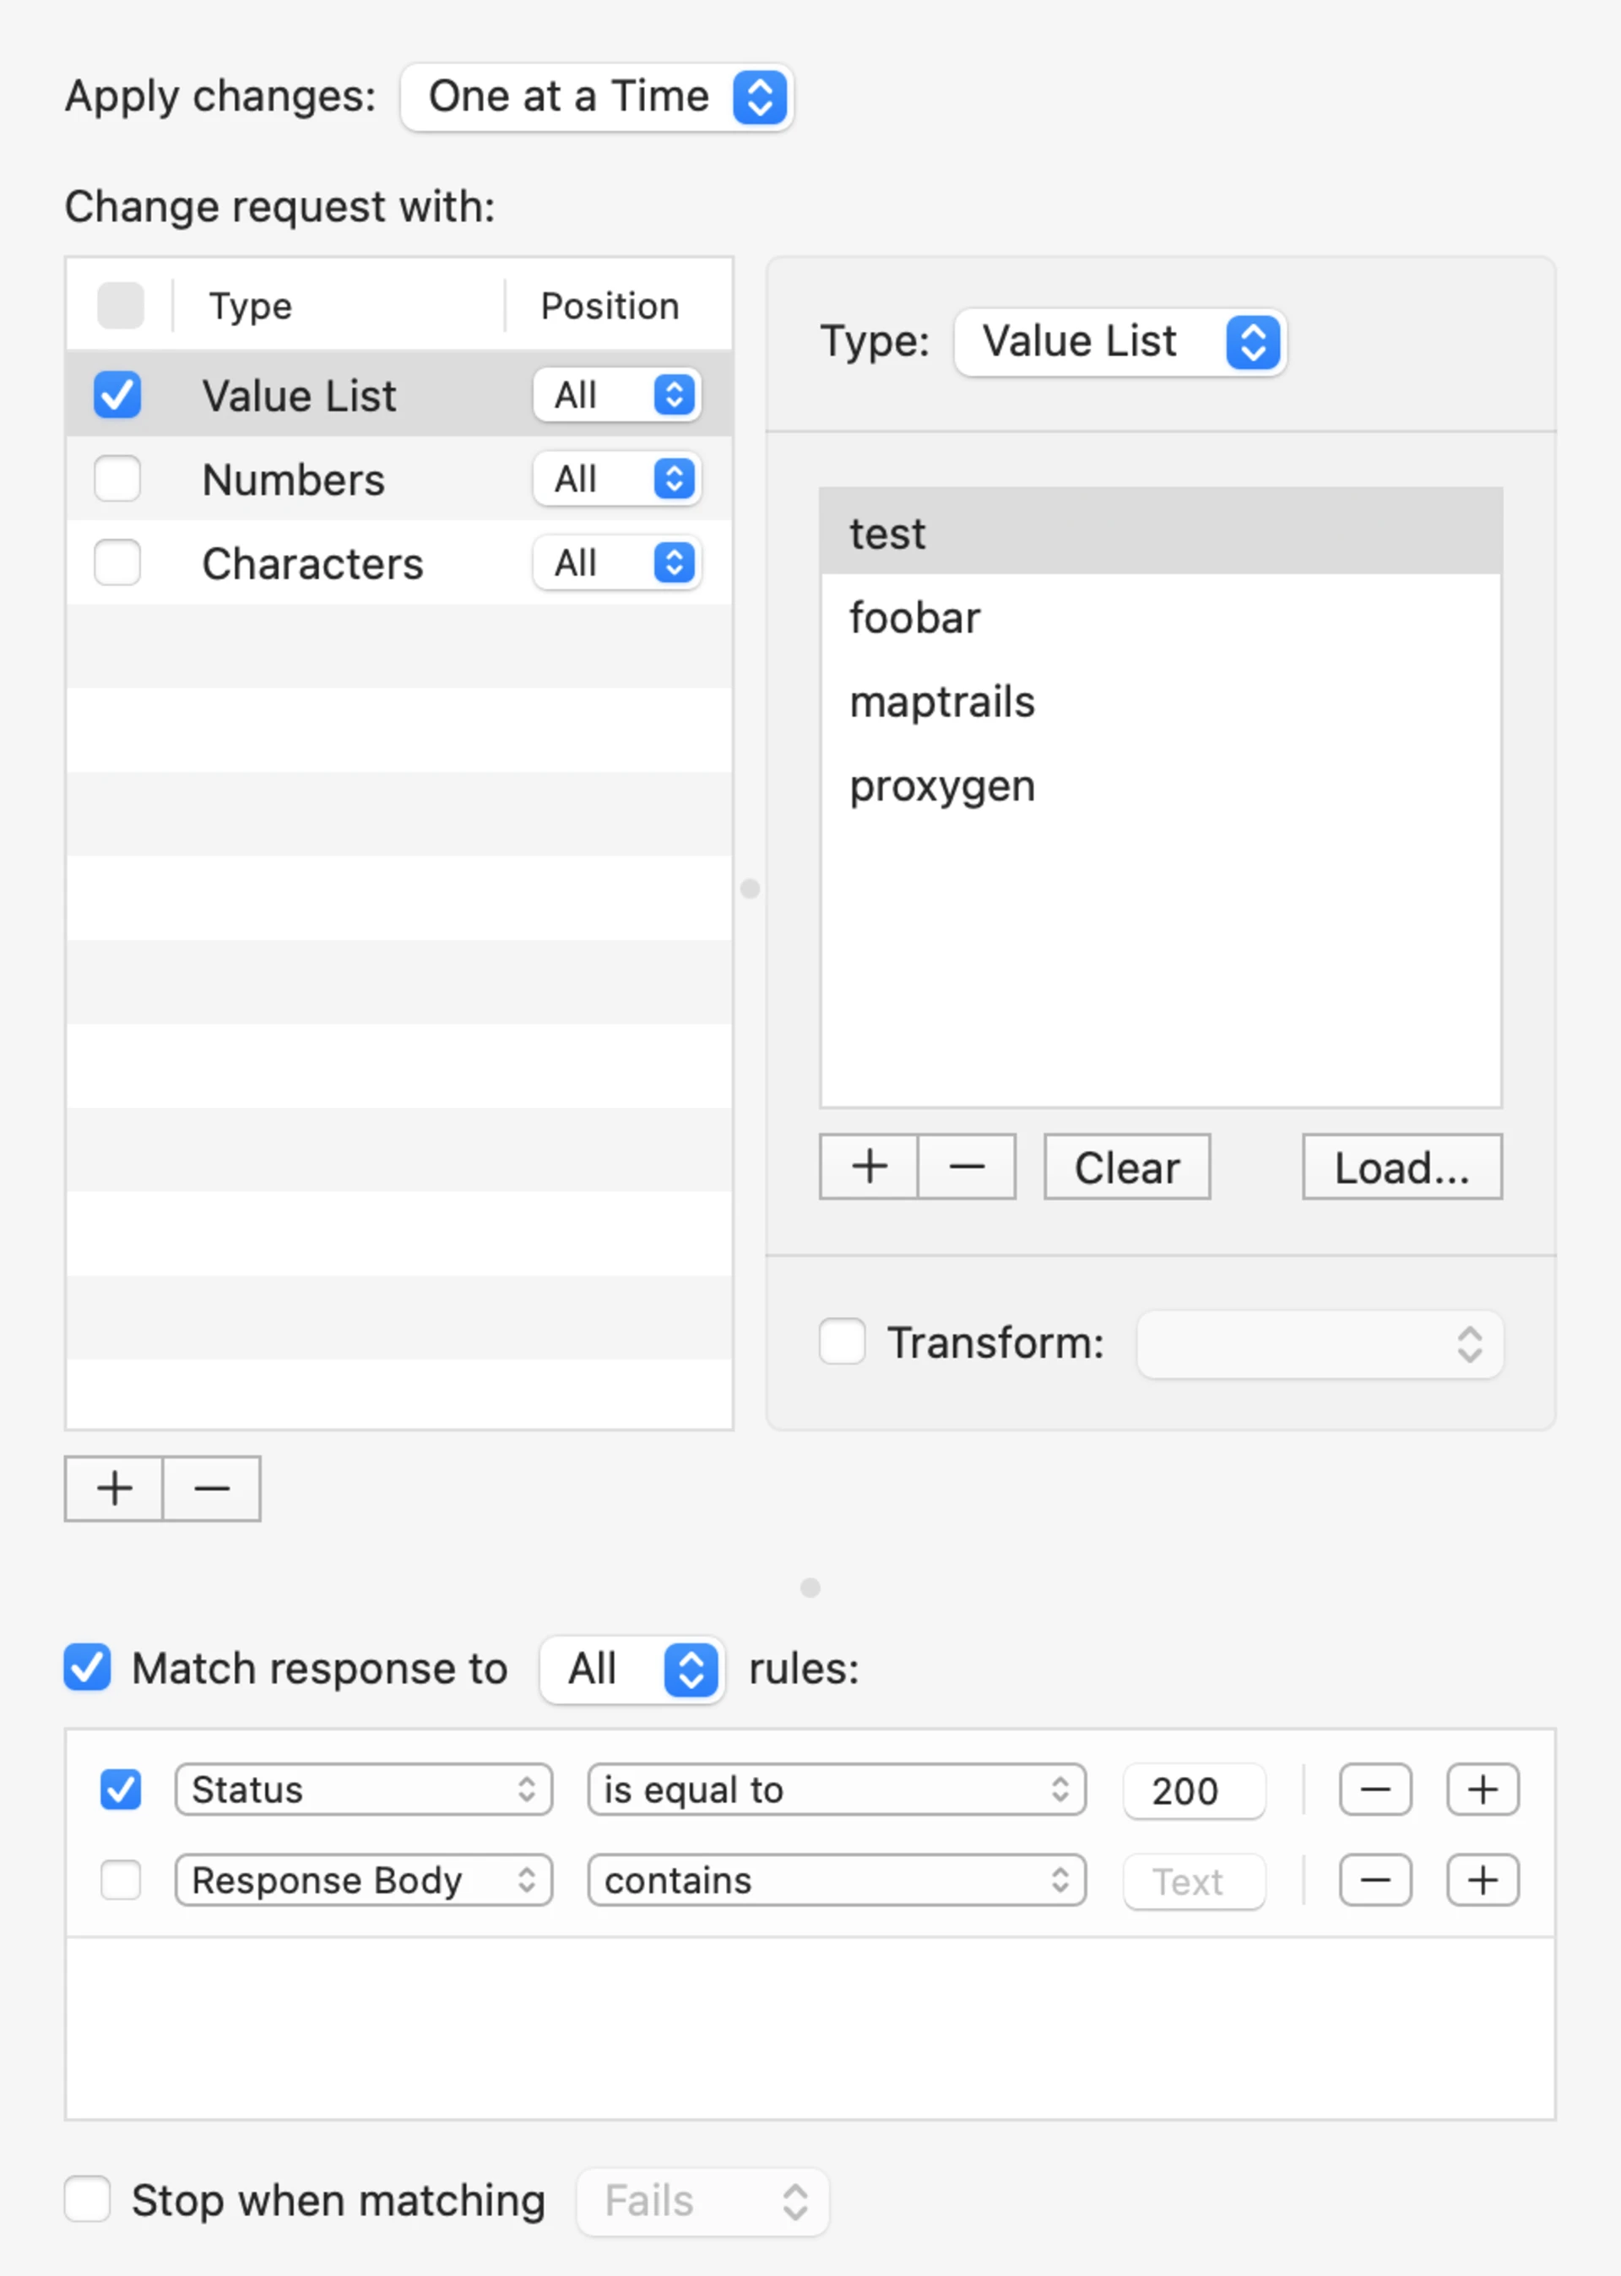Click the Load... button
This screenshot has height=2276, width=1621.
[1401, 1166]
